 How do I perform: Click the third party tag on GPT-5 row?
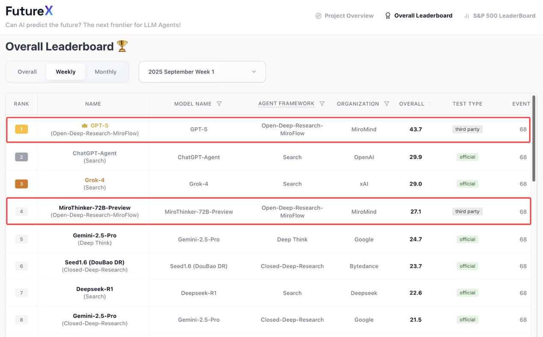click(467, 129)
